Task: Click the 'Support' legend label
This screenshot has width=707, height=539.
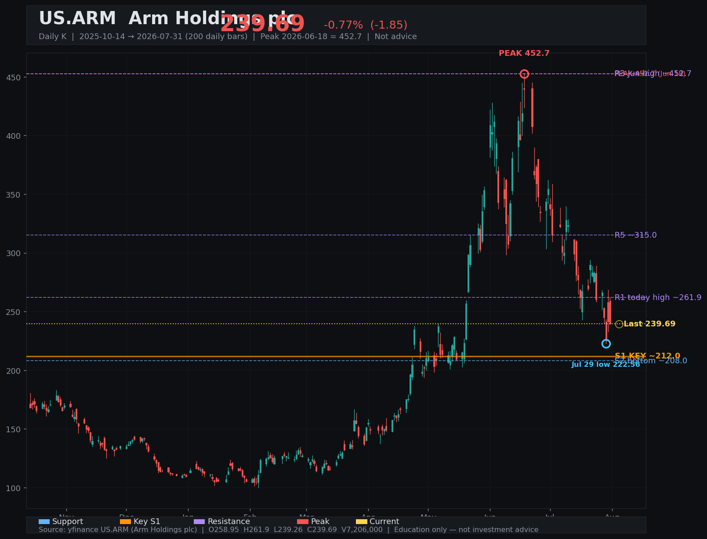Action: click(x=68, y=522)
